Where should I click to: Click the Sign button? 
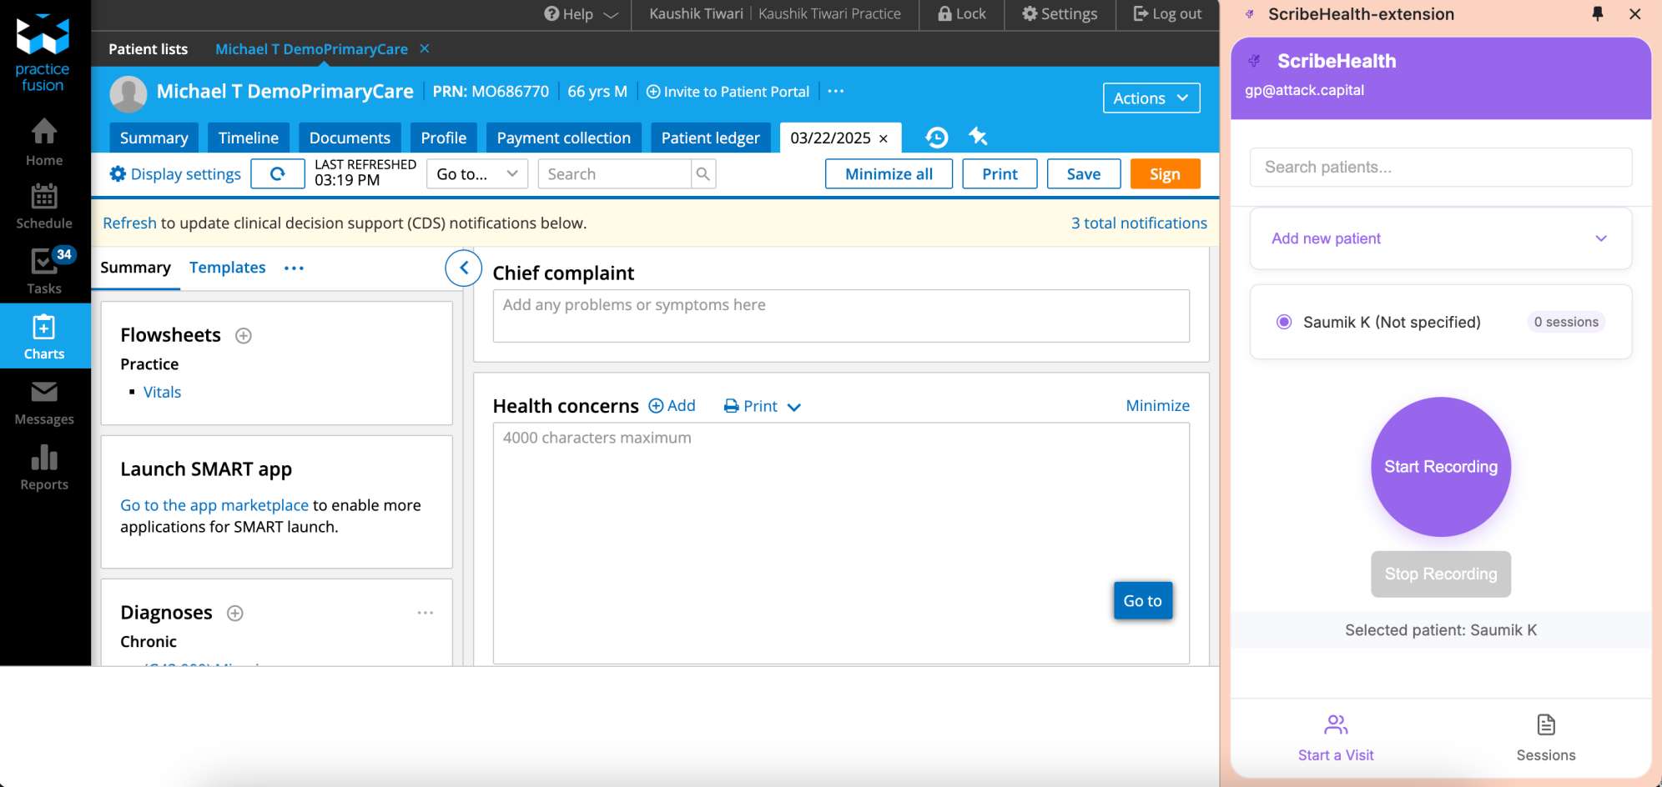click(1165, 173)
